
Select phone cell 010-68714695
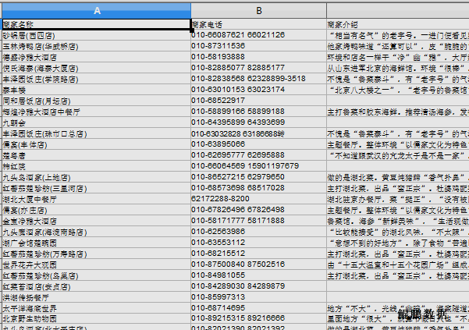click(259, 308)
